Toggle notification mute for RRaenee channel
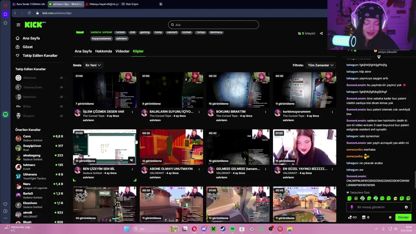This screenshot has width=416, height=234. pos(61,78)
